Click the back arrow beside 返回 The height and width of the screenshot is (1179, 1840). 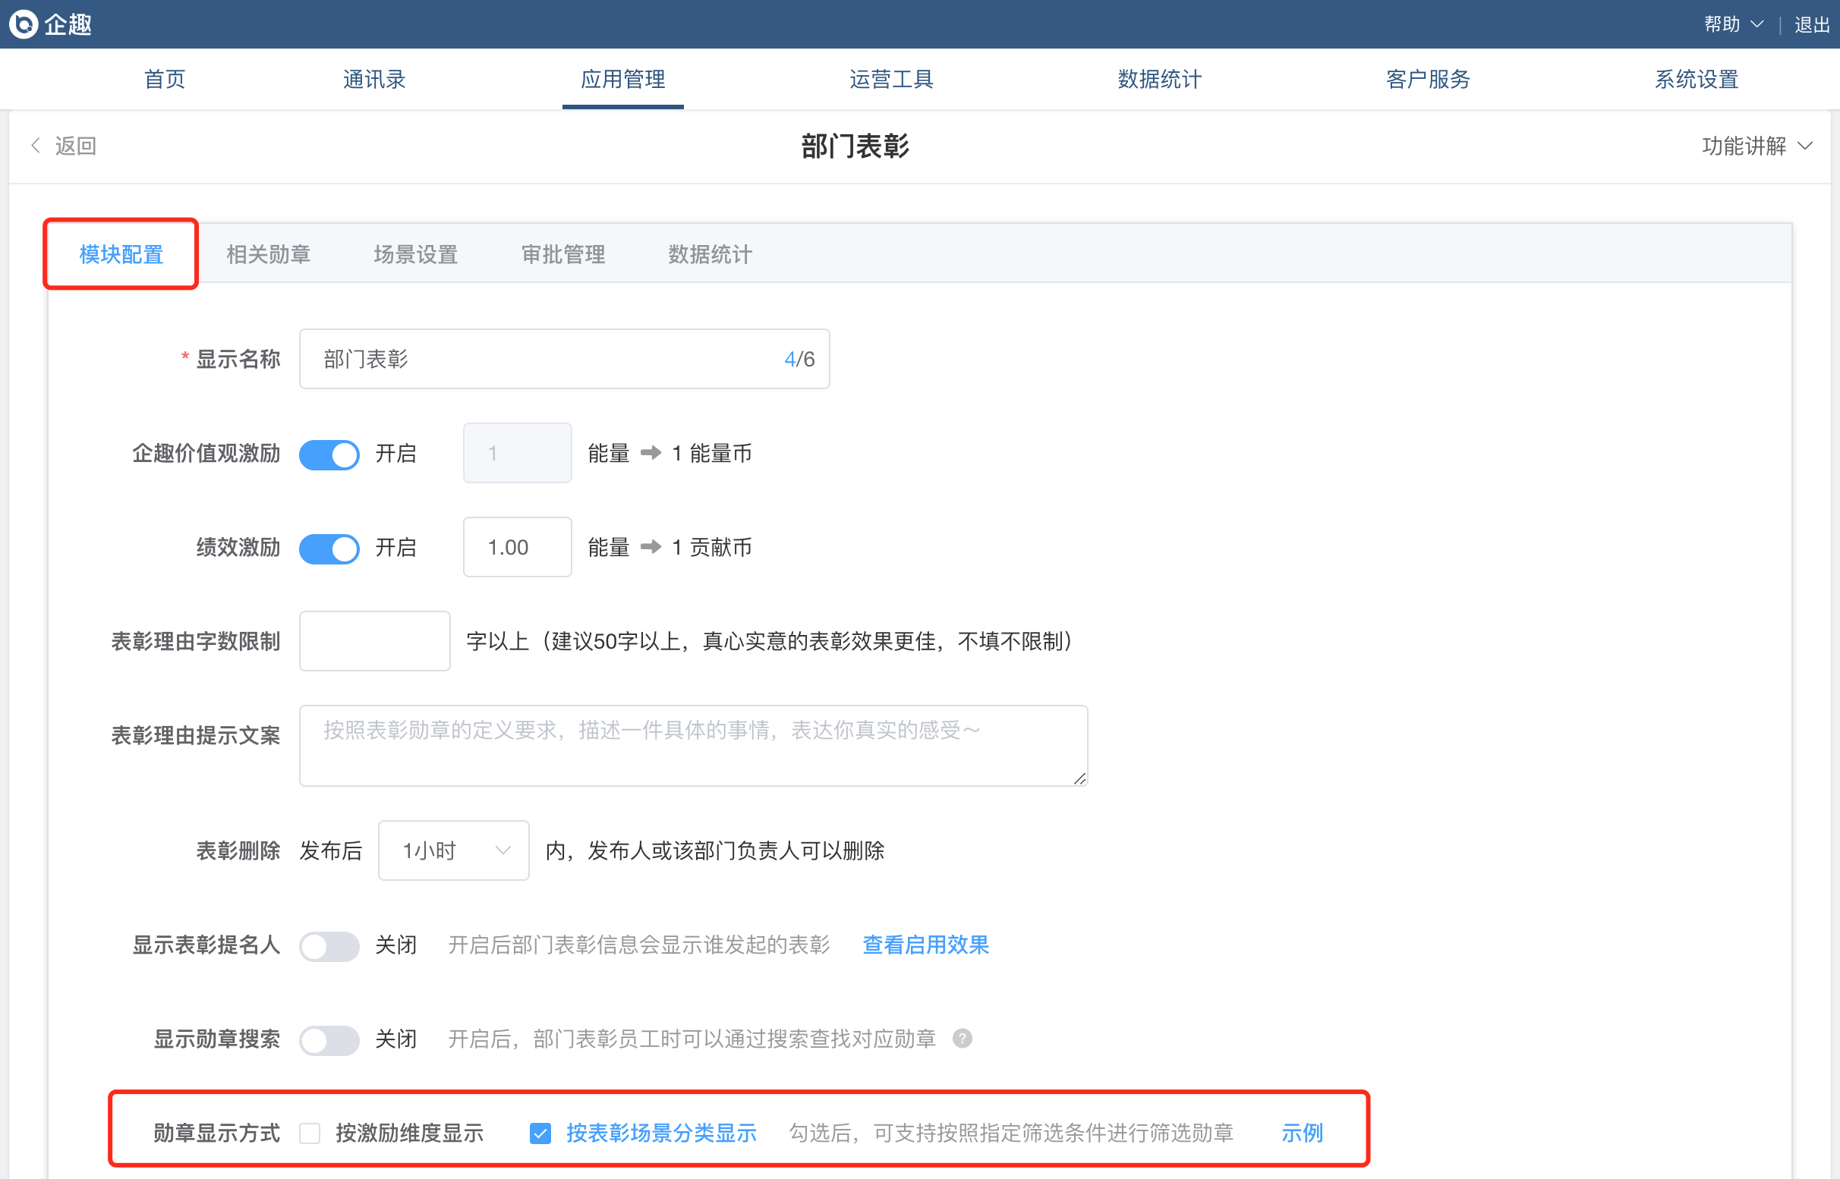(x=35, y=146)
